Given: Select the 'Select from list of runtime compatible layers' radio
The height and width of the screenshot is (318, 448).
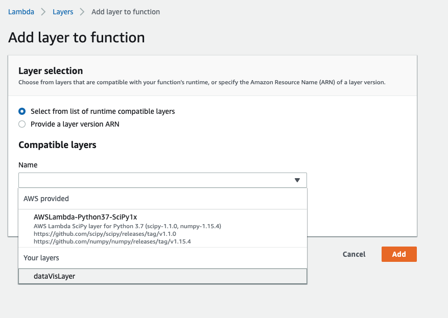Looking at the screenshot, I should (x=22, y=111).
